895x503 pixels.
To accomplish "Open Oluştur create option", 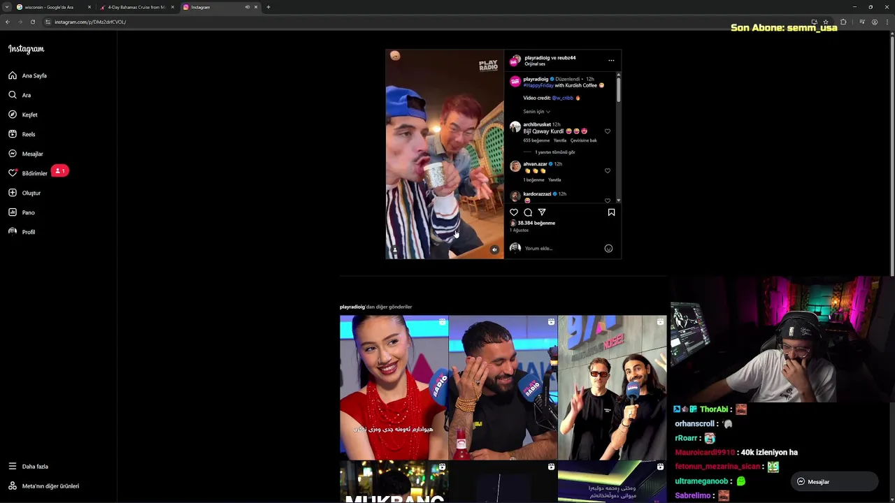I will 25,193.
